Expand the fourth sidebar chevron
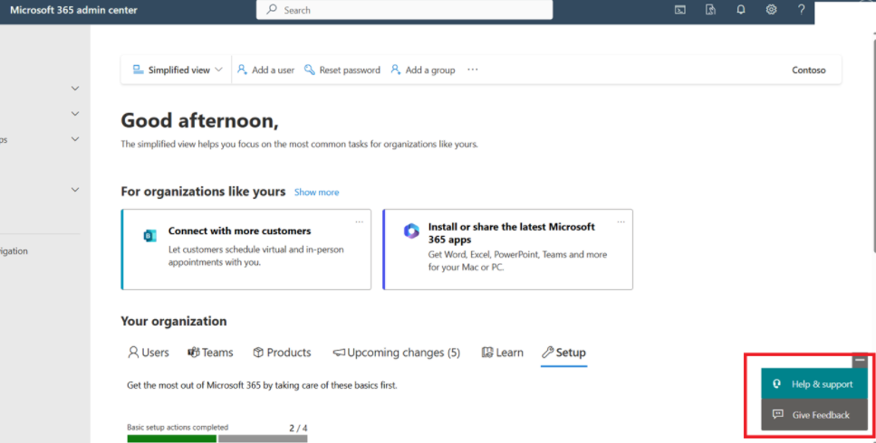Viewport: 876px width, 443px height. tap(75, 190)
